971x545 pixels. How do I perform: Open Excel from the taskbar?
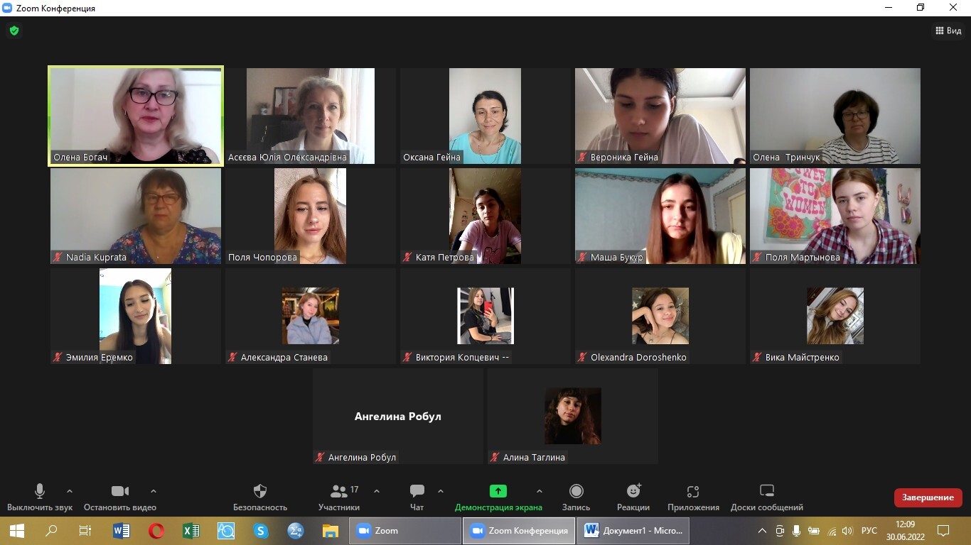191,531
